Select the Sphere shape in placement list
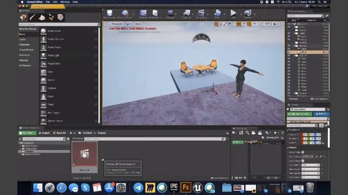The width and height of the screenshot is (348, 195). (x=69, y=80)
